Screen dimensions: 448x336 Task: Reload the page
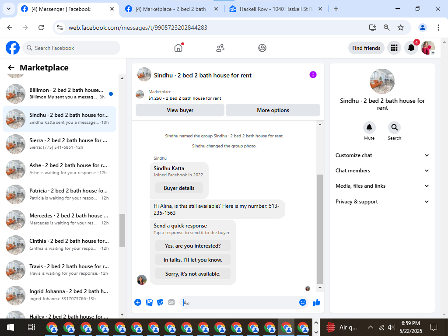click(41, 28)
